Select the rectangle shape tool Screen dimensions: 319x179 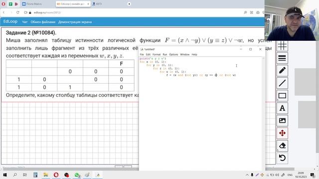pyautogui.click(x=282, y=95)
